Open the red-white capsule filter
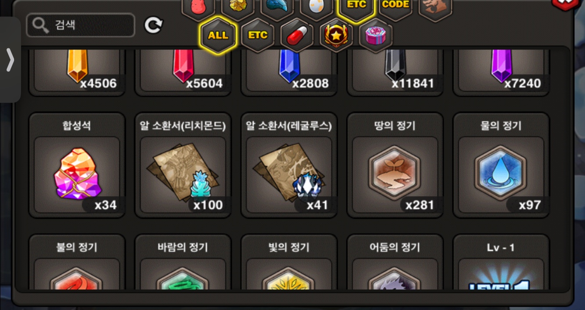Viewport: 585px width, 310px height. tap(297, 36)
